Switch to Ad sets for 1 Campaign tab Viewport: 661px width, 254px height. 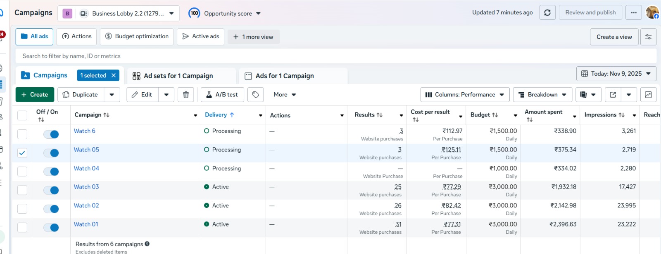(x=178, y=76)
